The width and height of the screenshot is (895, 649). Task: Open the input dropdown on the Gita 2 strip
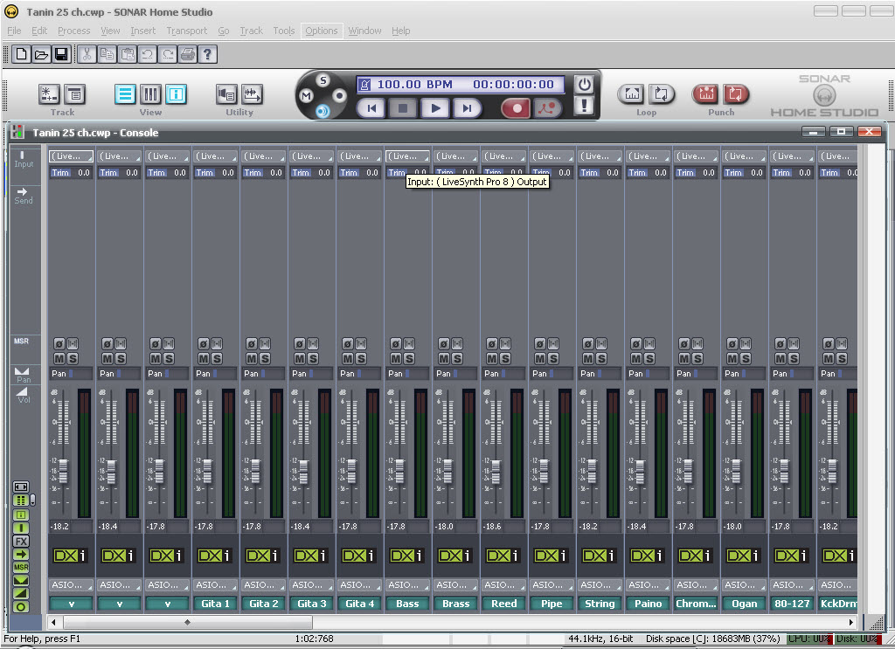click(x=263, y=155)
